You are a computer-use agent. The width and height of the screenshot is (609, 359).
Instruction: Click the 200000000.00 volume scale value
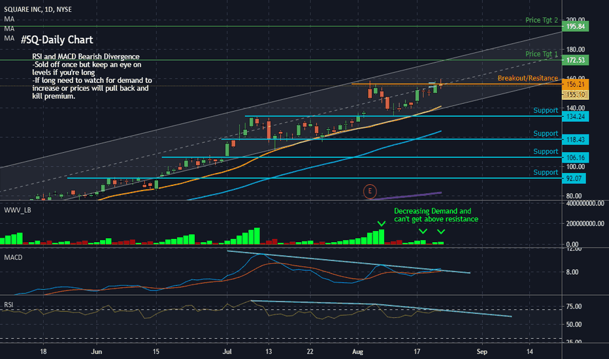585,223
